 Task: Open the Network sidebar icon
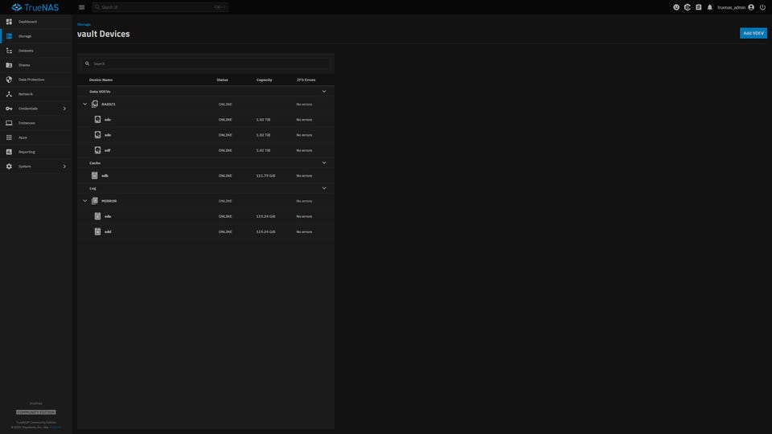pos(9,94)
